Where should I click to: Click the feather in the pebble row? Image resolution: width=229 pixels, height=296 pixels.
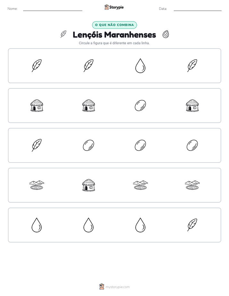[x=37, y=145]
